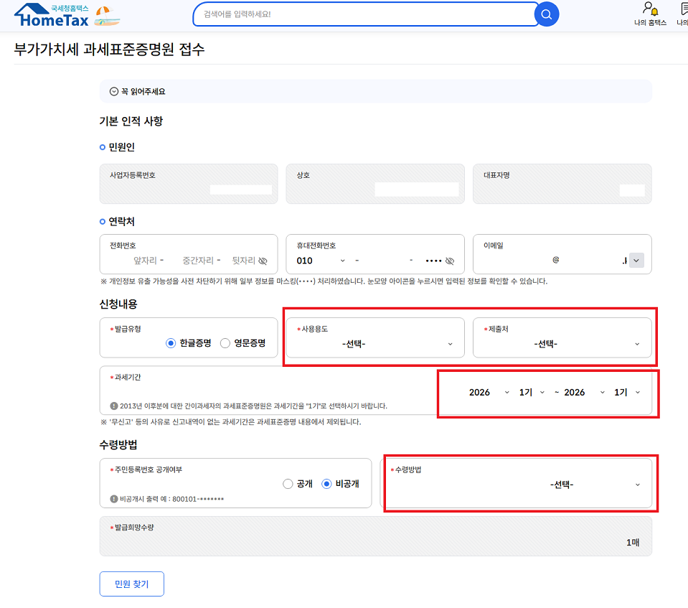The height and width of the screenshot is (608, 688).
Task: Click the blue search magnifier button
Action: [546, 14]
